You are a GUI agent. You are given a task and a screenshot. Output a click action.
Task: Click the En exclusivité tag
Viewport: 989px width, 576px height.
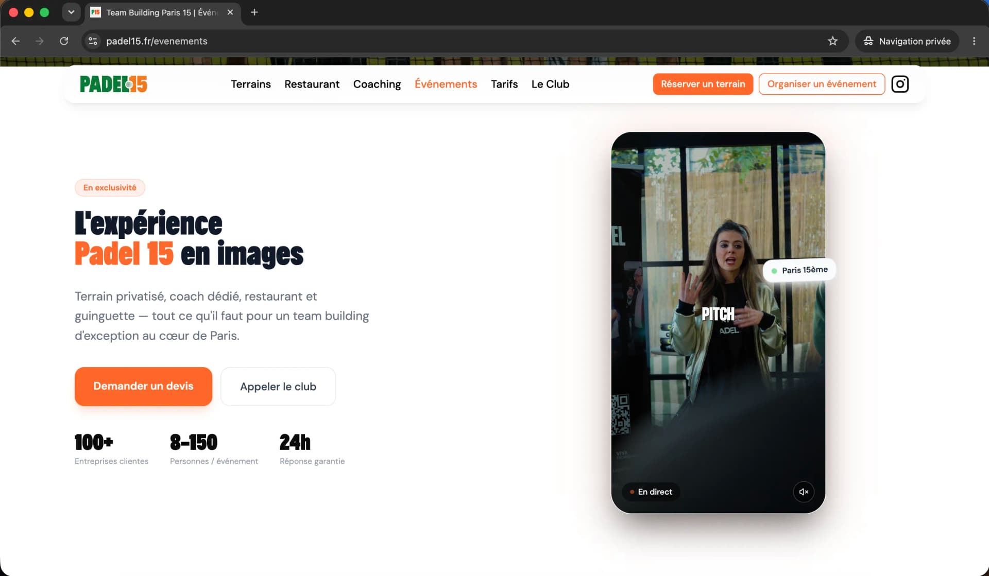[x=110, y=187]
